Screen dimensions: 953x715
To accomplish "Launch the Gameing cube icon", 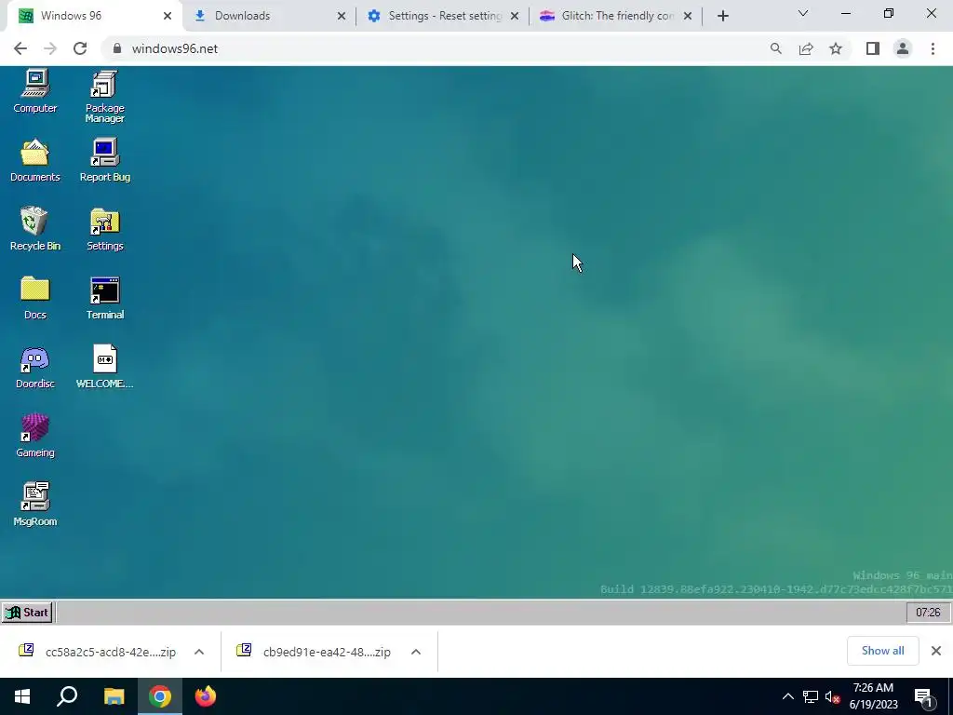I will (x=35, y=436).
